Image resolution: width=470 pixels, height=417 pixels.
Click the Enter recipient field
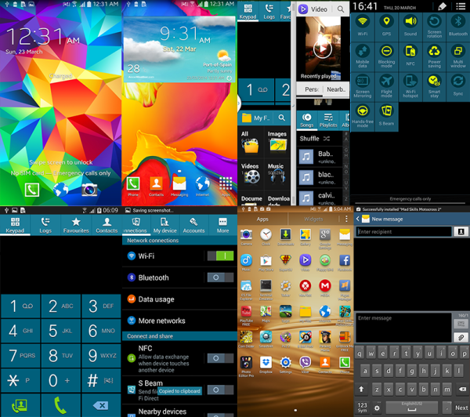click(403, 231)
